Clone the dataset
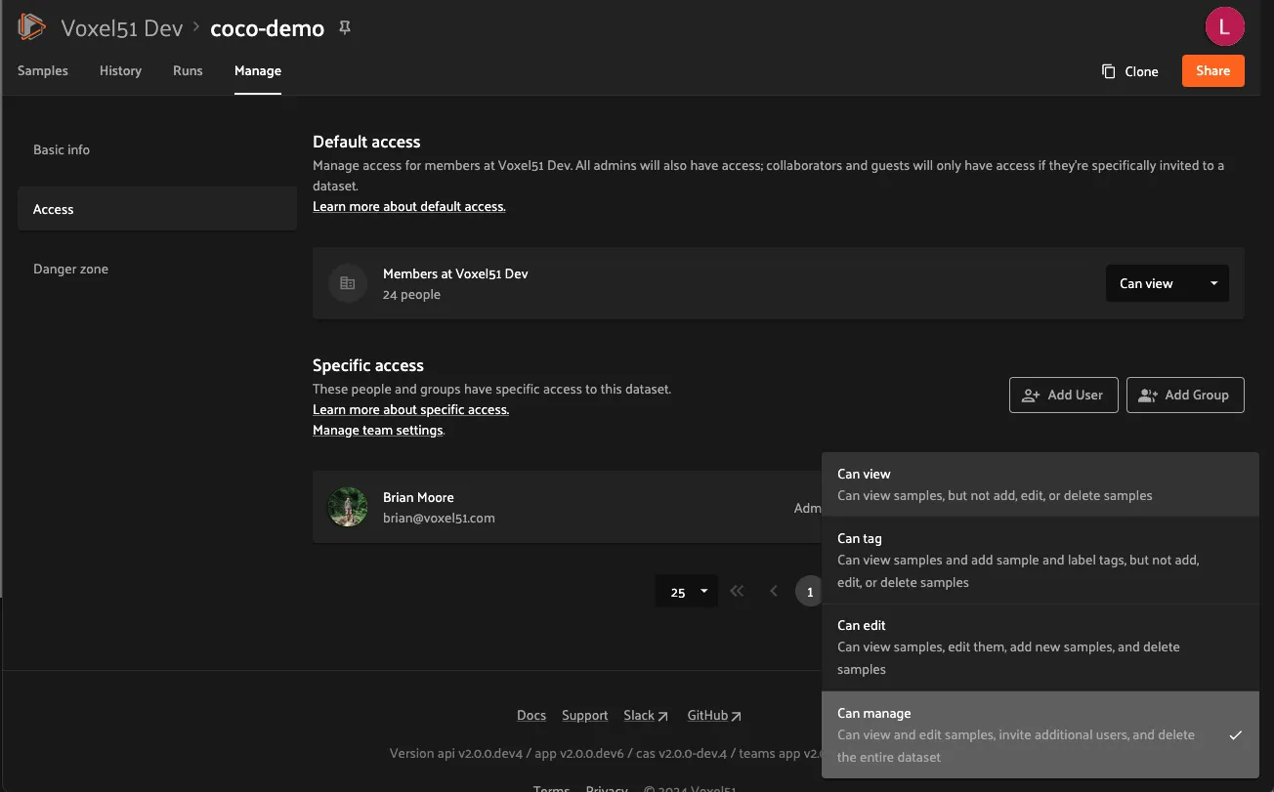The height and width of the screenshot is (792, 1274). click(x=1129, y=71)
